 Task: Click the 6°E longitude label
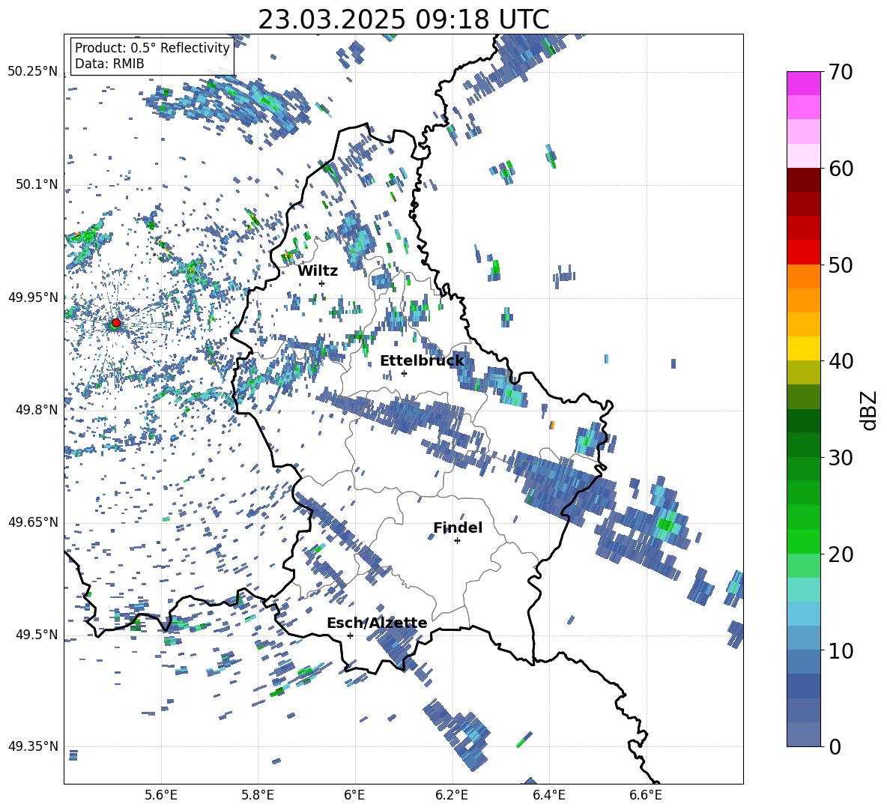354,795
